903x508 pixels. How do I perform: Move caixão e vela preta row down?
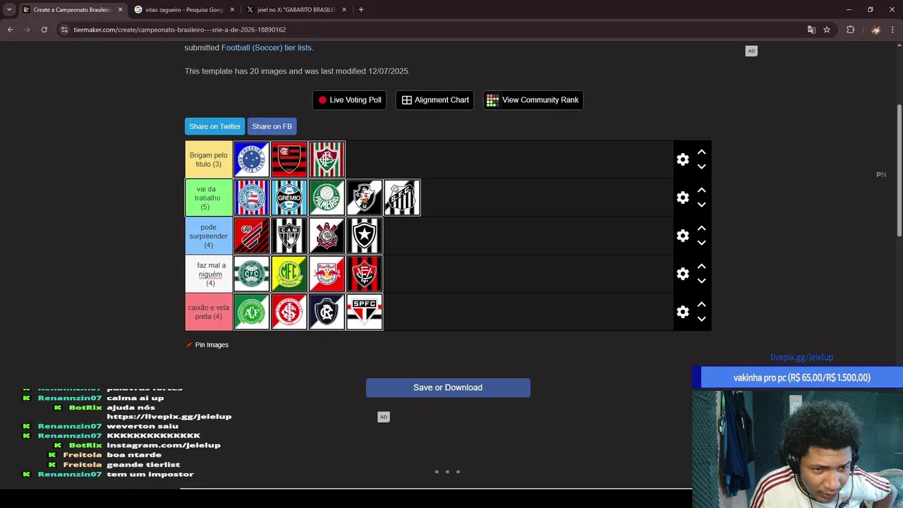[701, 320]
